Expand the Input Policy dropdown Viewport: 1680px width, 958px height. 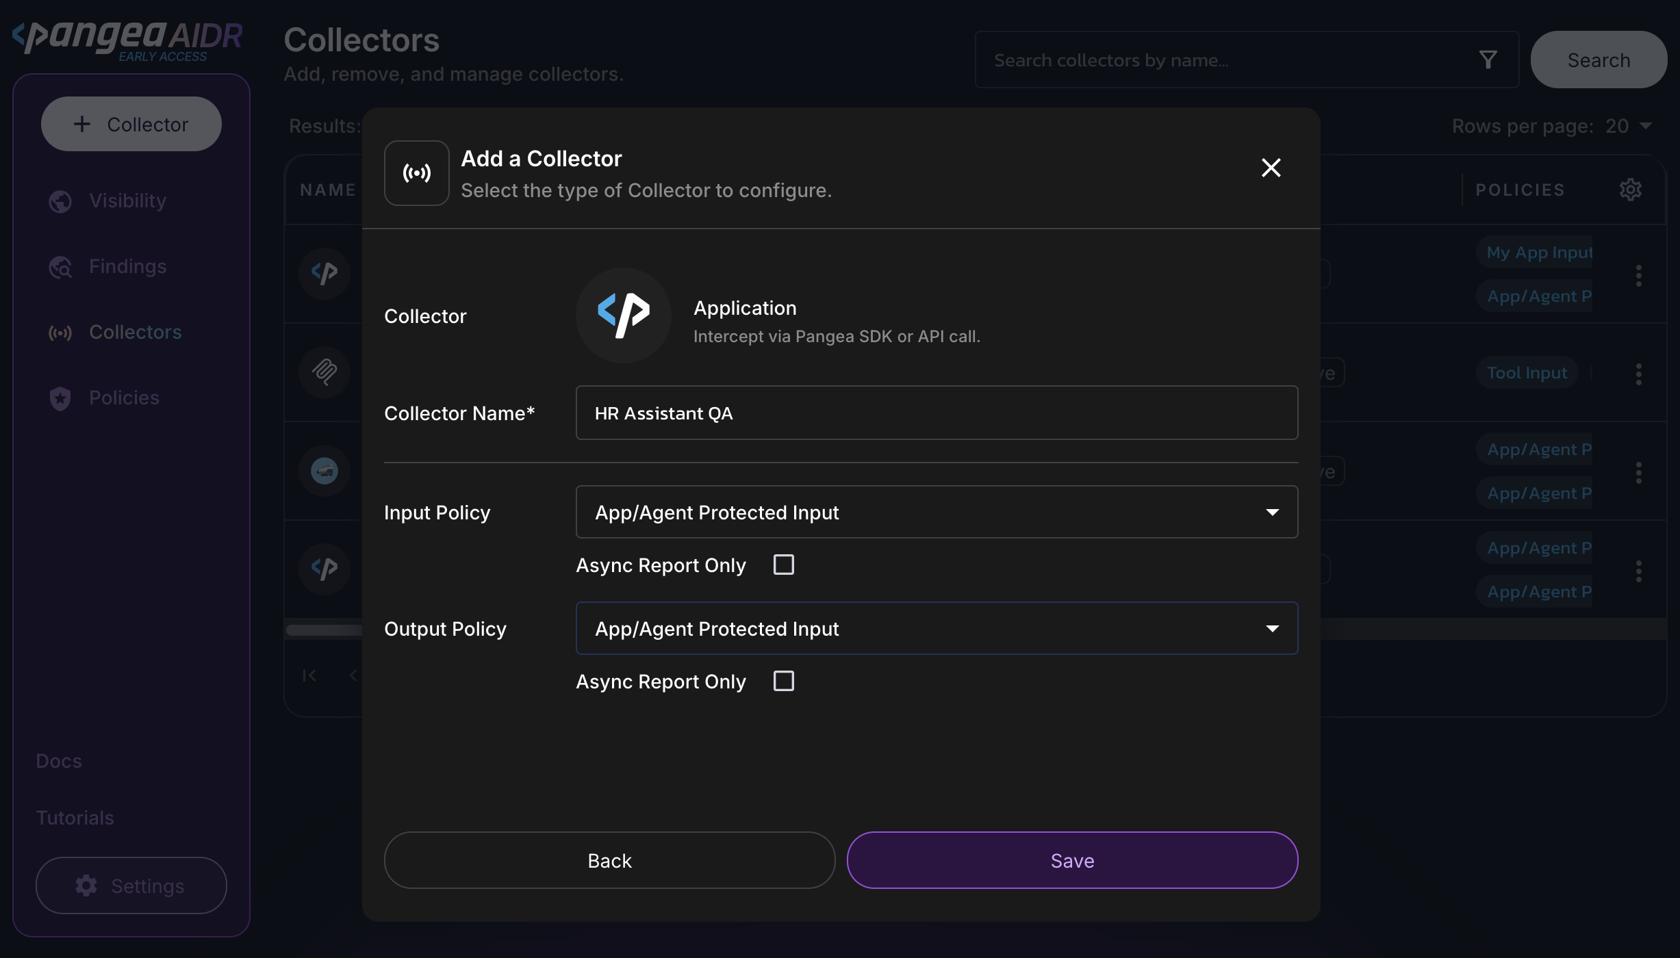[936, 512]
